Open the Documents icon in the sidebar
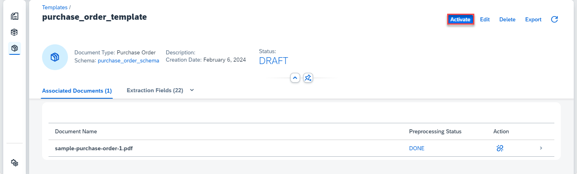 pos(15,16)
